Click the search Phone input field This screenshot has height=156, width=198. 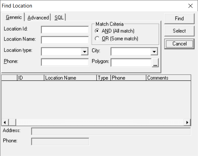(x=65, y=62)
